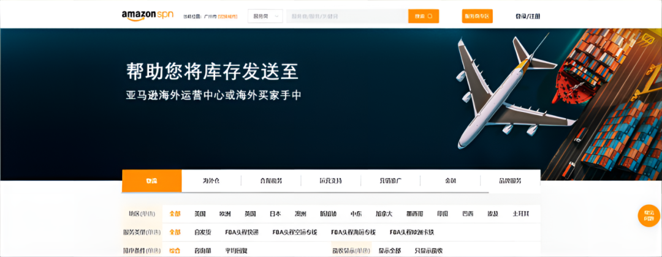Select the FBA头程快递 service type
662x257 pixels.
pyautogui.click(x=242, y=233)
